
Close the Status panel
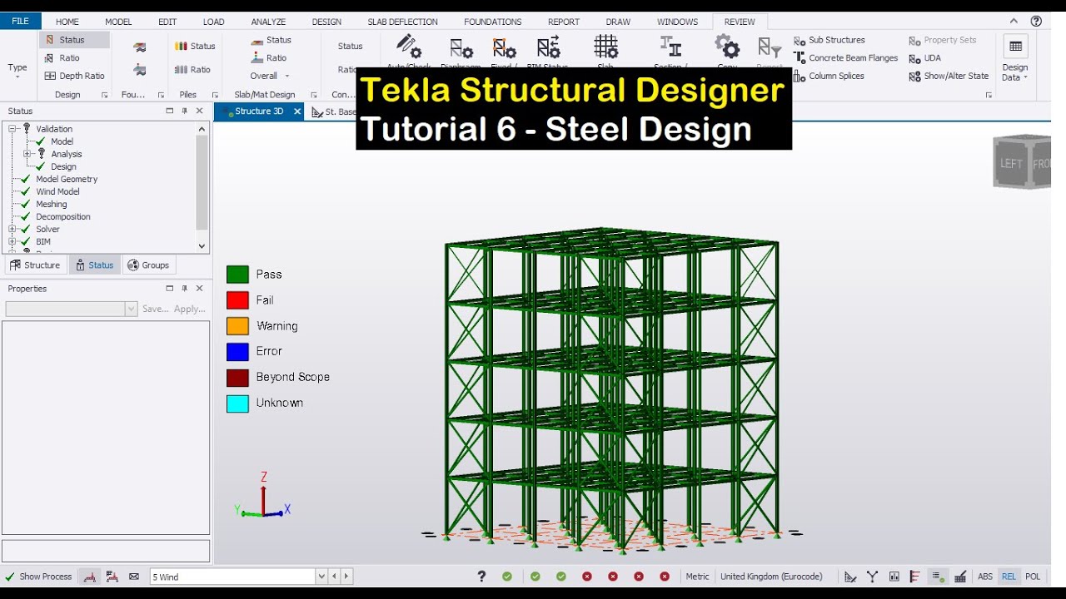click(x=199, y=111)
